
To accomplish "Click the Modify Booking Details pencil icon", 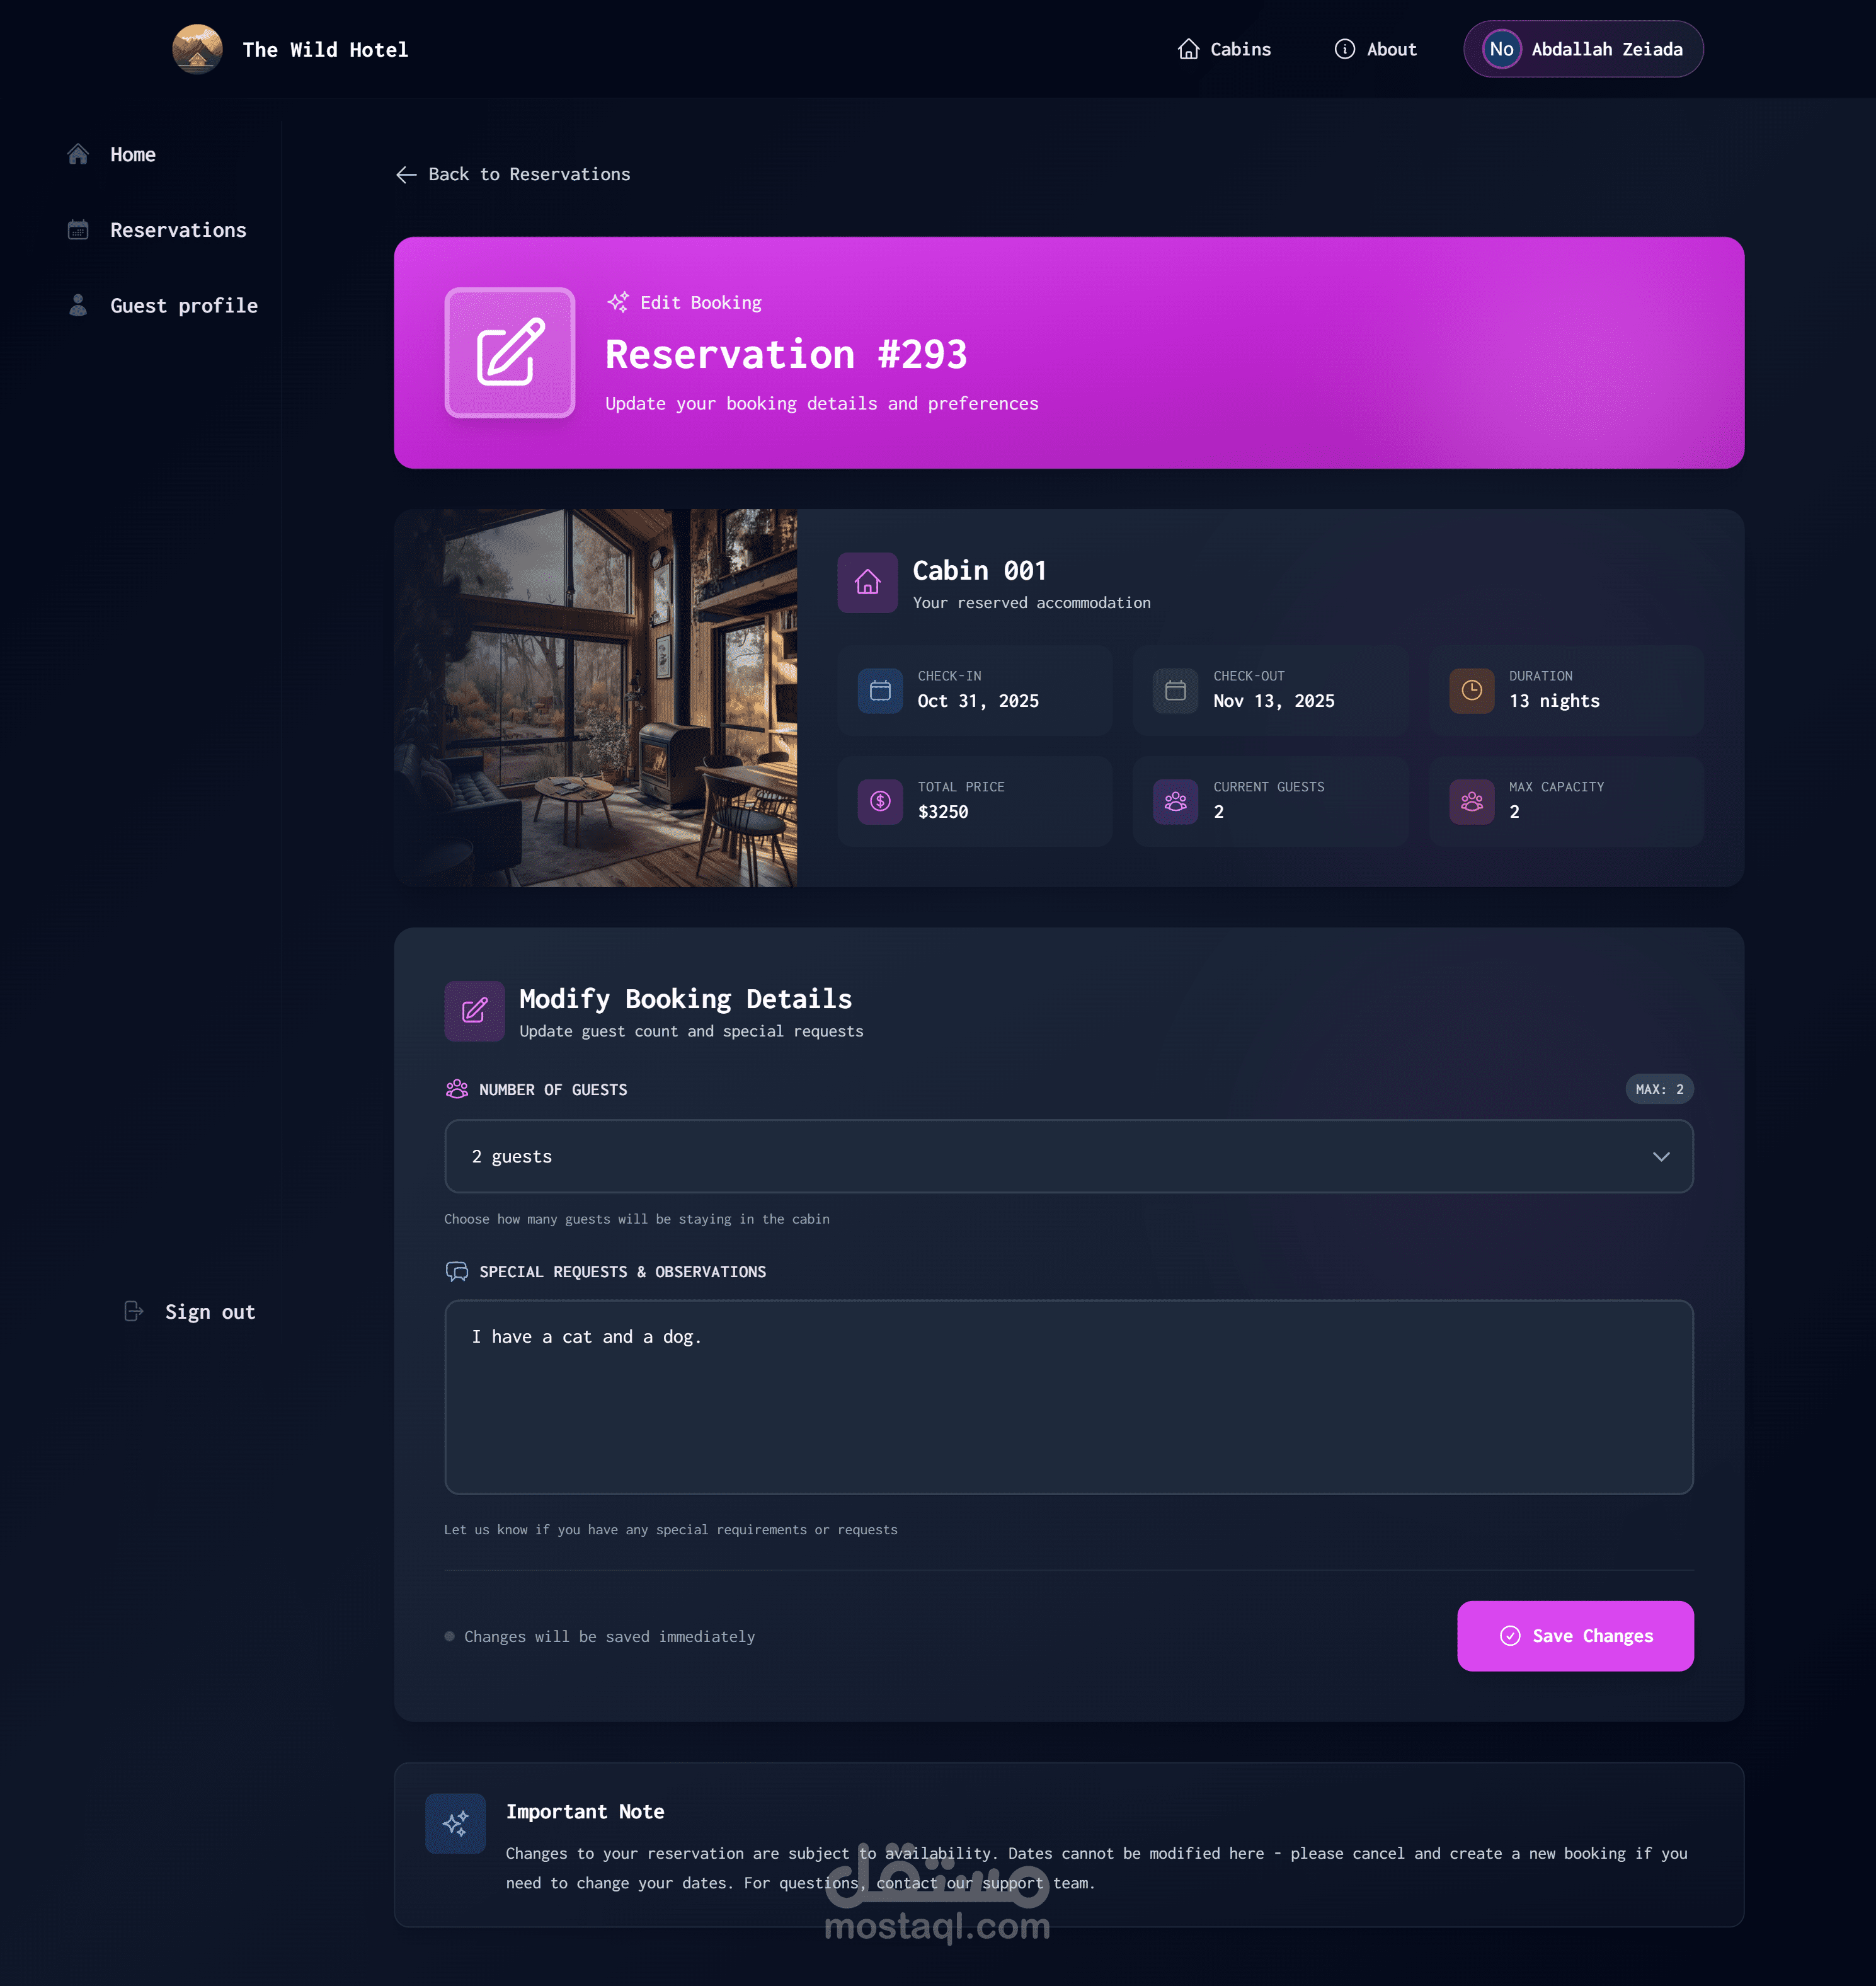I will (x=474, y=1010).
